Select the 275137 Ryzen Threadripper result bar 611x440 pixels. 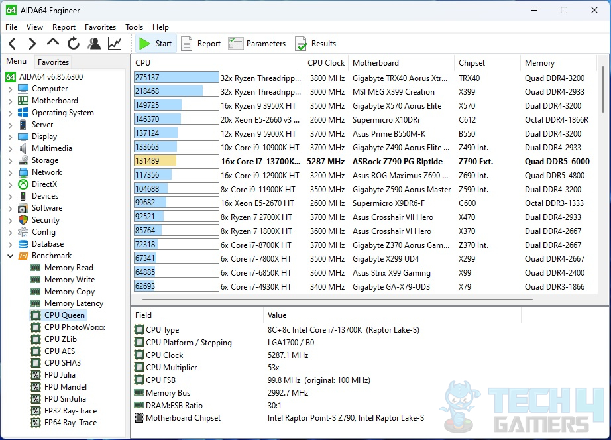click(x=176, y=78)
